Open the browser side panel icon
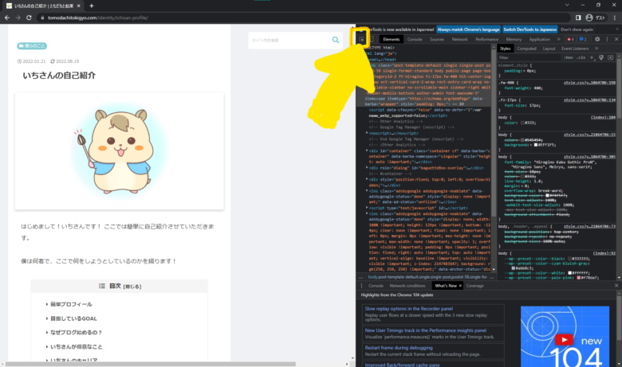Image resolution: width=622 pixels, height=367 pixels. pyautogui.click(x=578, y=18)
